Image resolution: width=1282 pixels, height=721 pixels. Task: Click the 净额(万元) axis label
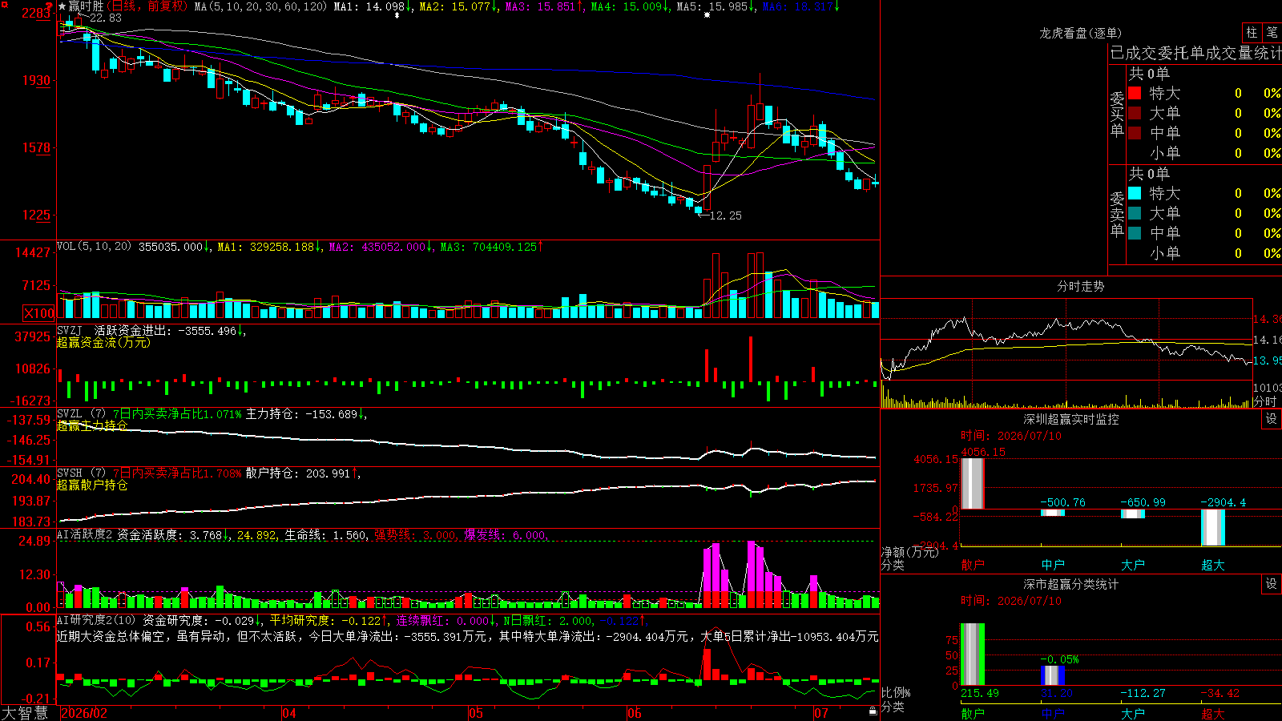coord(909,552)
